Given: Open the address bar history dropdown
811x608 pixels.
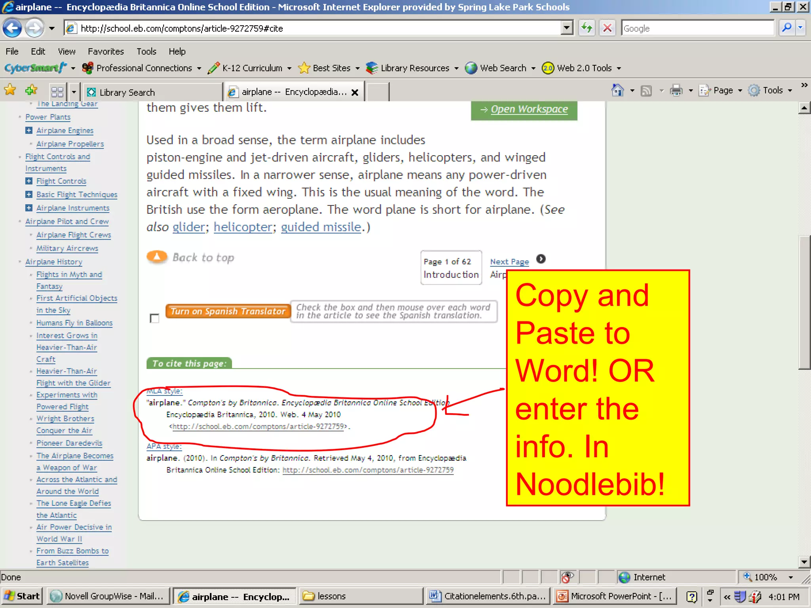Looking at the screenshot, I should (x=567, y=28).
